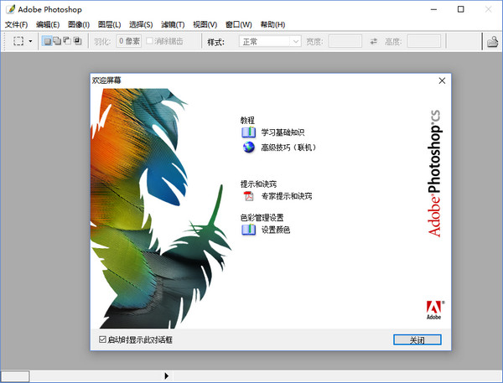Click the 专家提示和诀窍 PDF icon
503x383 pixels.
248,196
